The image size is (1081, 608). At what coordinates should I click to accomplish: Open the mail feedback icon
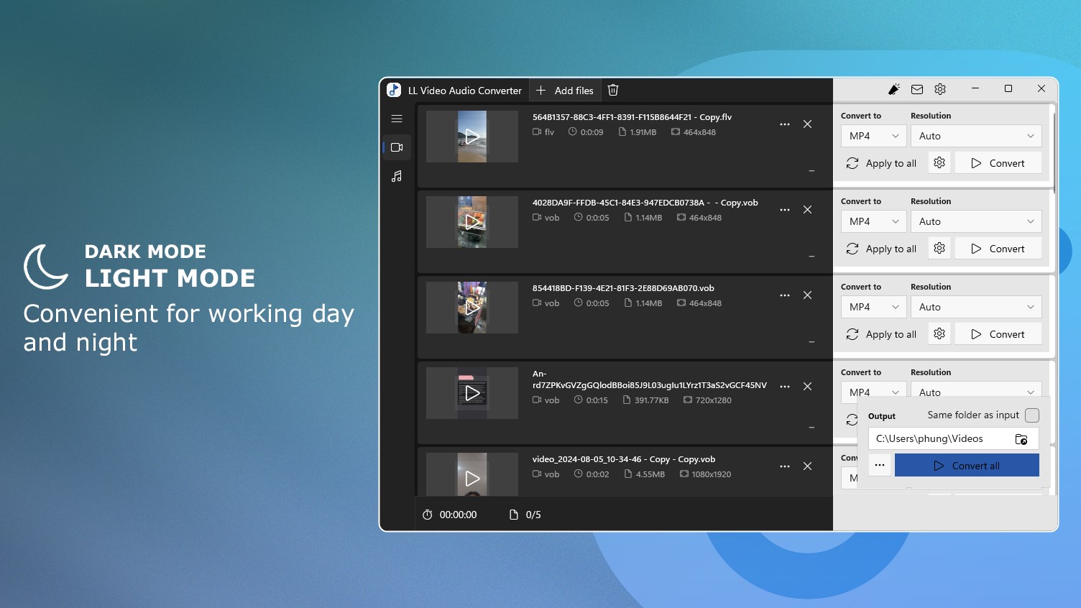(x=917, y=89)
